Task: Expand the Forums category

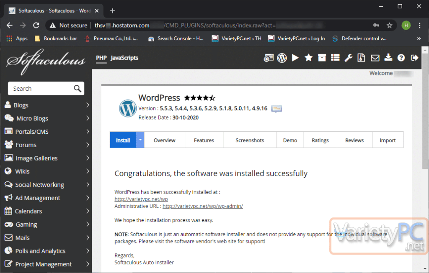Action: (47, 145)
